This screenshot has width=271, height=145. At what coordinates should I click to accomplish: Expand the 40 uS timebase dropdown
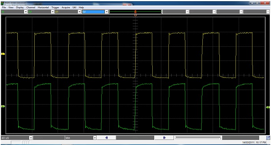point(31,138)
